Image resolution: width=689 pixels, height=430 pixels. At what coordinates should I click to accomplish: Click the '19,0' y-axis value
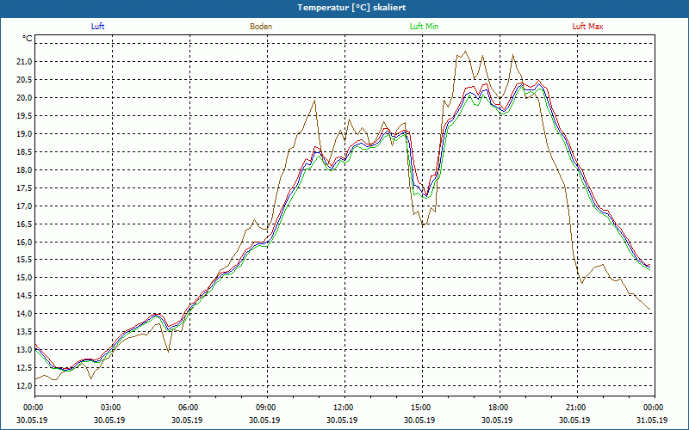[x=24, y=134]
